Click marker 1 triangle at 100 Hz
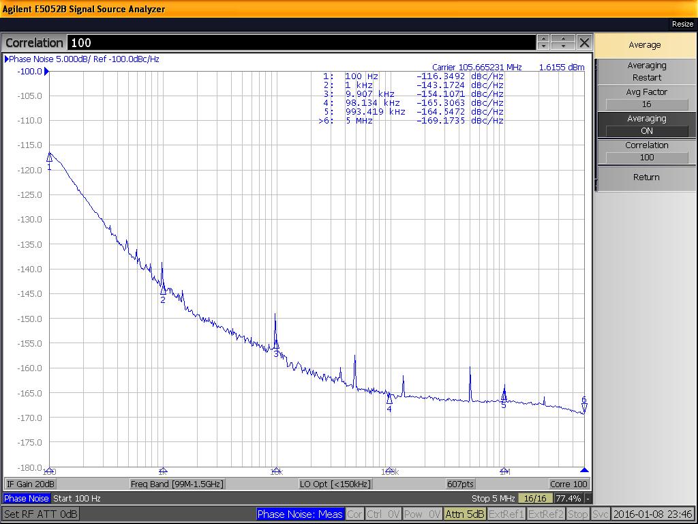698x524 pixels. [49, 158]
